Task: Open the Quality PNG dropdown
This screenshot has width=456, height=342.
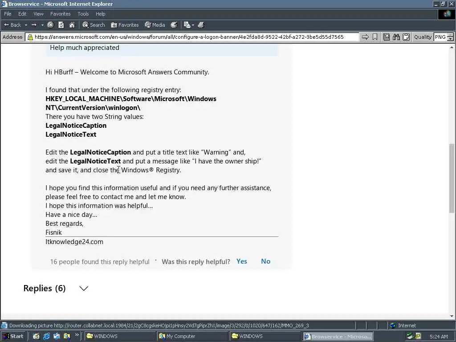Action: click(443, 37)
